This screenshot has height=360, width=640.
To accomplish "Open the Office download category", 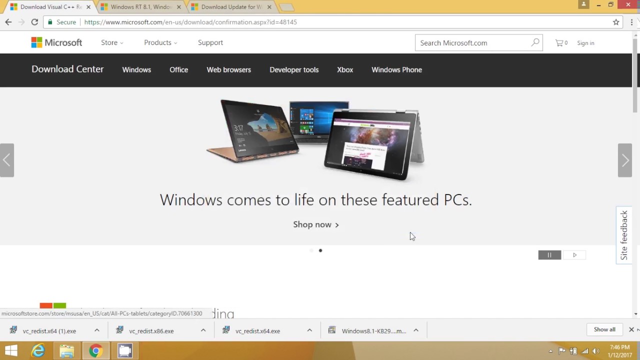I will pyautogui.click(x=178, y=69).
